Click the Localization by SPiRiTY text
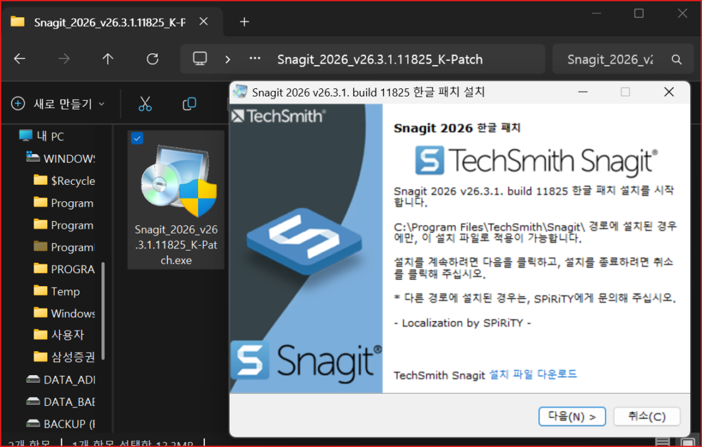This screenshot has width=702, height=447. pyautogui.click(x=462, y=323)
